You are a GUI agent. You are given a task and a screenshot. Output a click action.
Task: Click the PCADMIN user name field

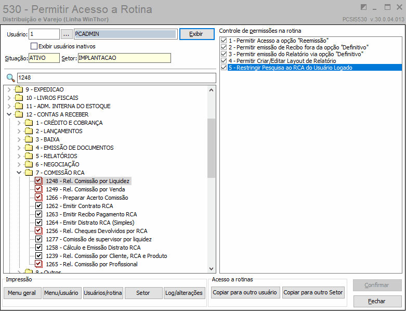coord(125,34)
